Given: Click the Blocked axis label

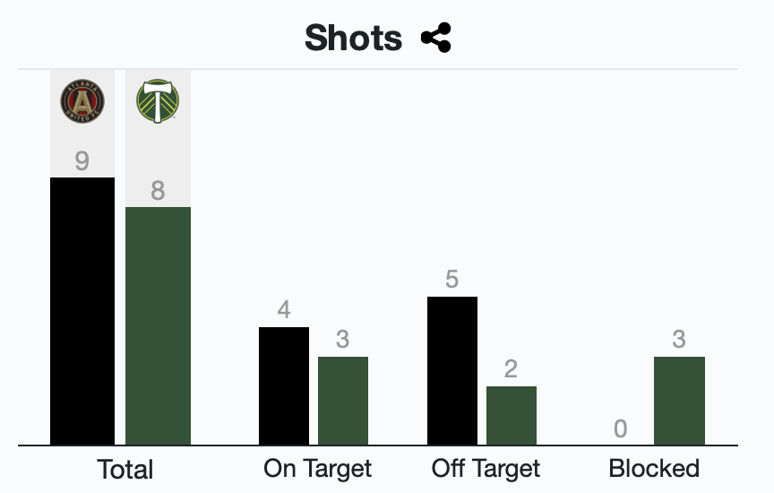Looking at the screenshot, I should 654,468.
